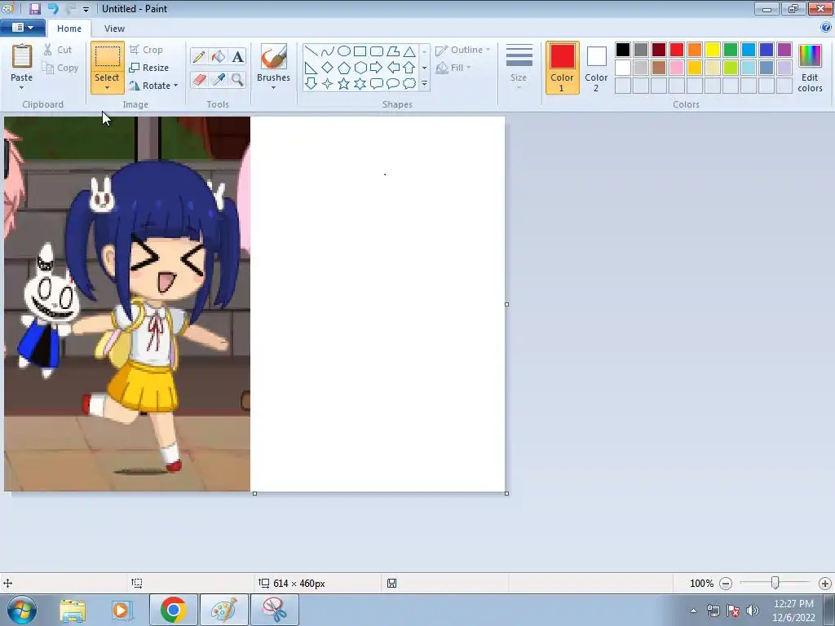The height and width of the screenshot is (626, 835).
Task: Choose the Down arrow shape
Action: 311,84
